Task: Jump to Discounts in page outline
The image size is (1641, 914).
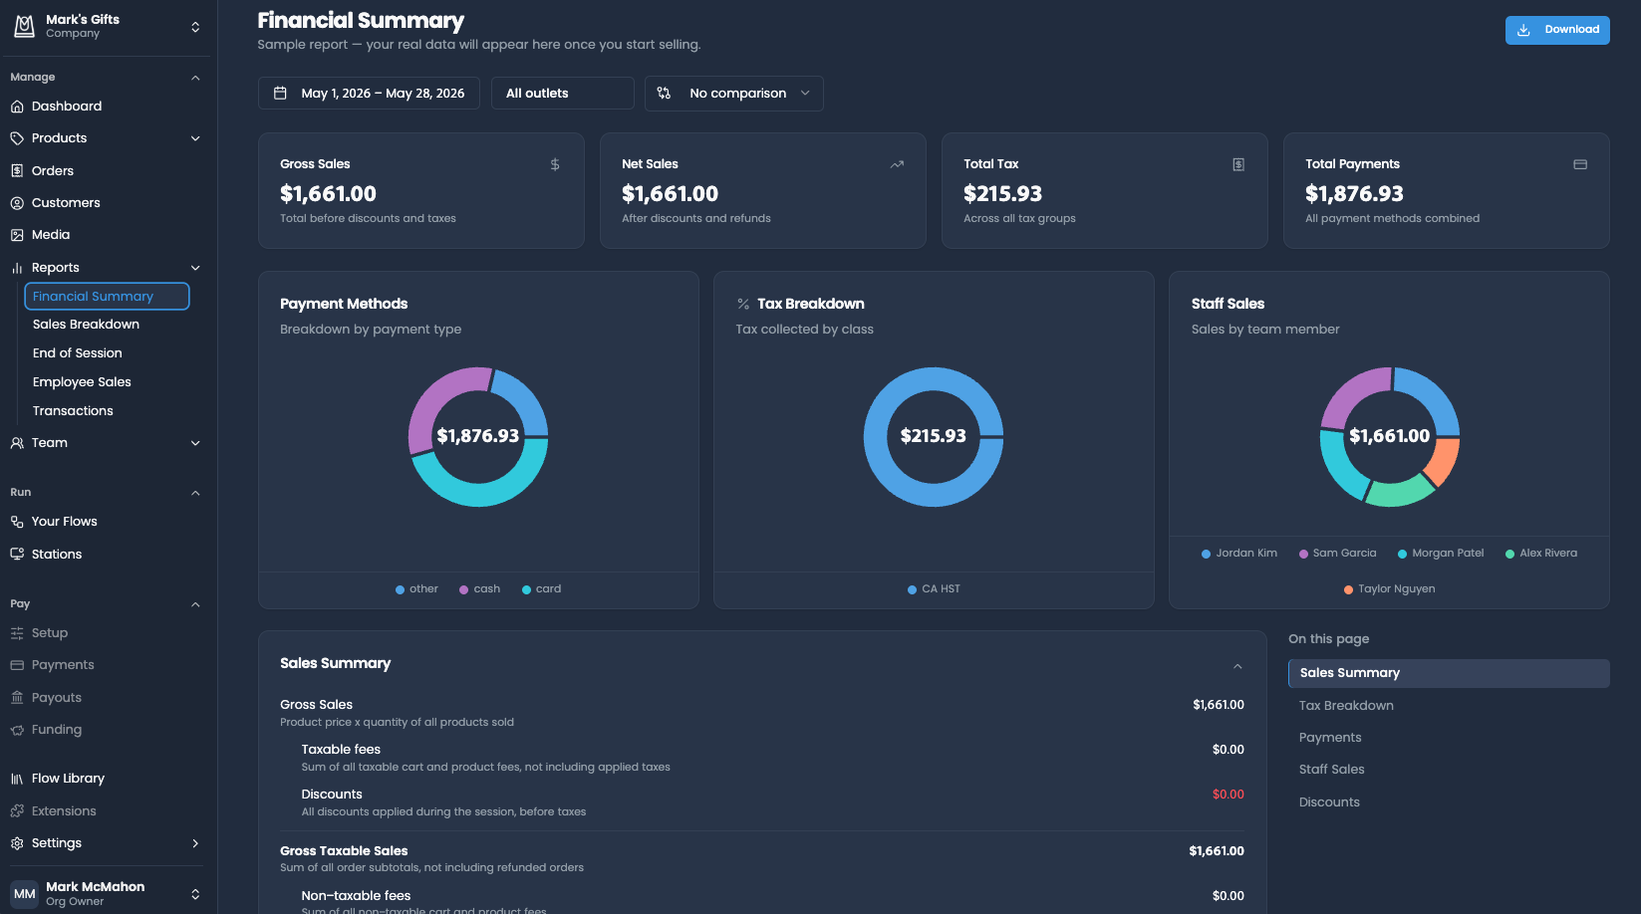Action: pos(1329,802)
